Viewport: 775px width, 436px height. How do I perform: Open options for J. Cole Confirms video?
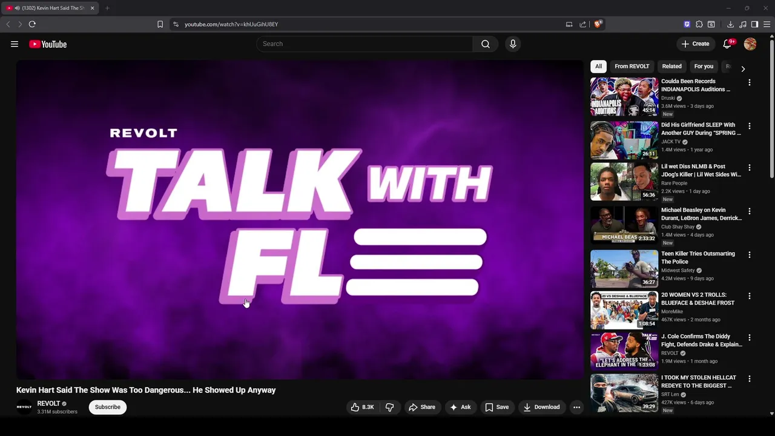[x=750, y=337]
